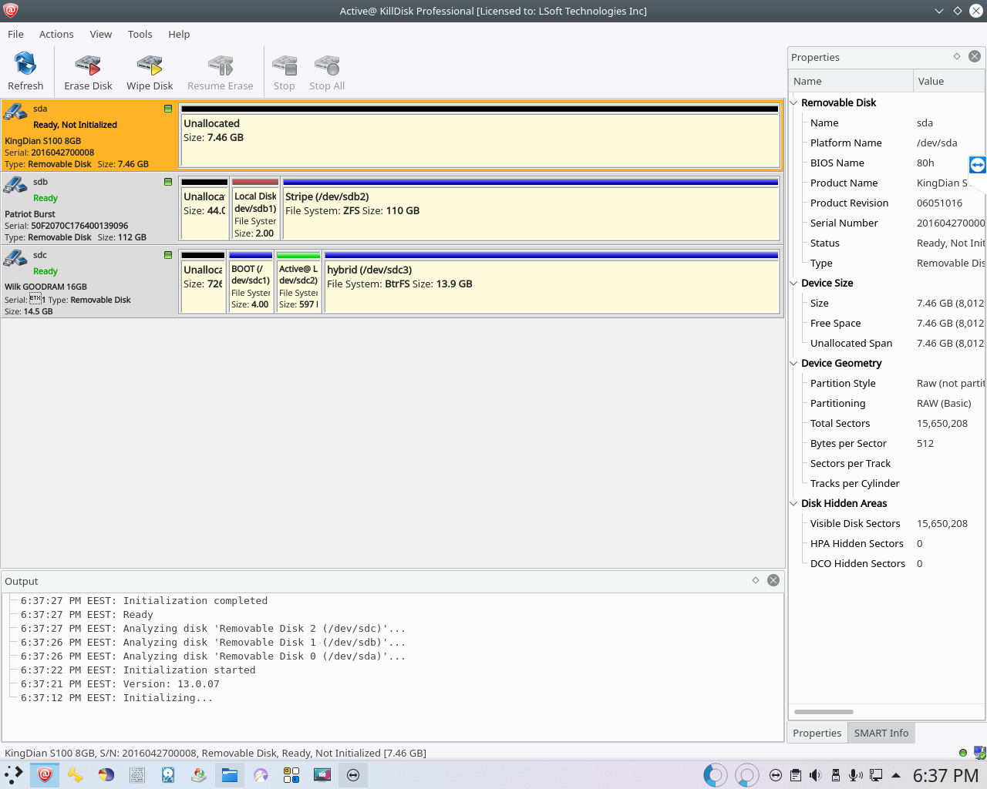Click the TeamViewer side panel arrow icon
This screenshot has height=789, width=987.
[x=978, y=164]
